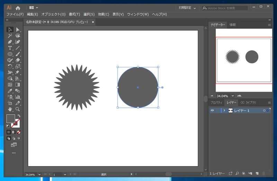The width and height of the screenshot is (277, 181).
Task: Select the Direct Selection tool
Action: tap(18, 29)
